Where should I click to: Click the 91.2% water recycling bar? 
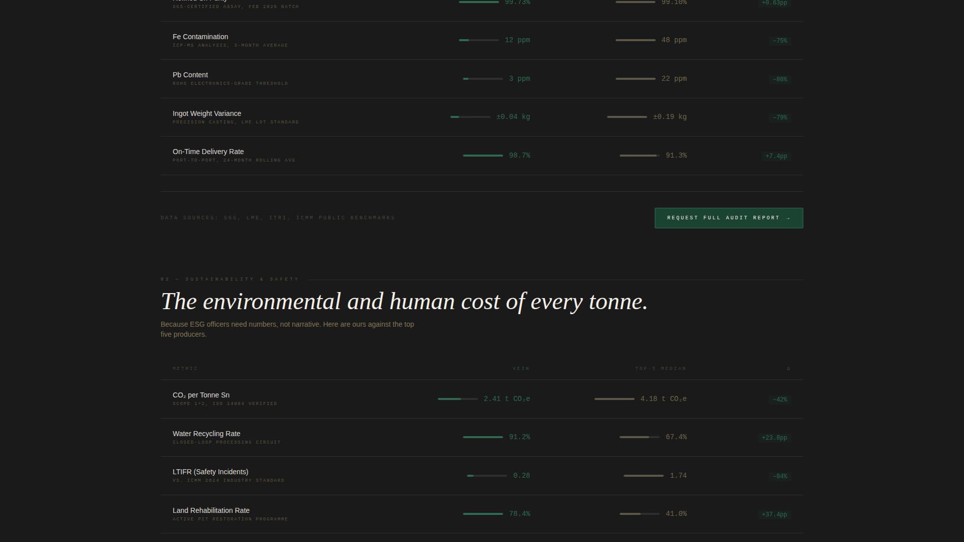[x=483, y=437]
